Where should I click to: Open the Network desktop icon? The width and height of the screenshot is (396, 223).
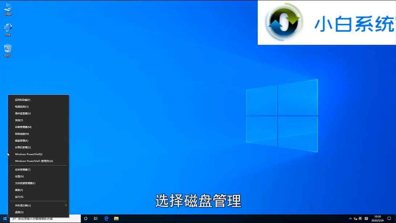click(x=8, y=28)
